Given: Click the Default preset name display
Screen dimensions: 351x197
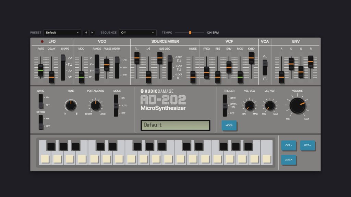Looking at the screenshot, I should point(175,125).
